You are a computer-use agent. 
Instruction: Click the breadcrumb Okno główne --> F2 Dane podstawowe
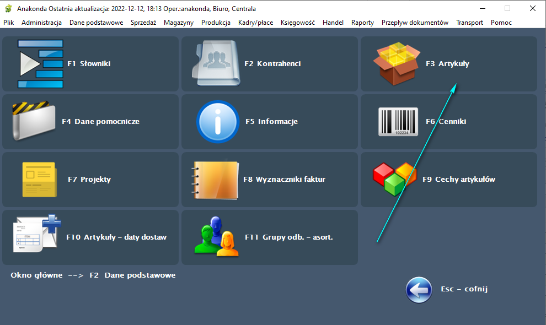(93, 275)
